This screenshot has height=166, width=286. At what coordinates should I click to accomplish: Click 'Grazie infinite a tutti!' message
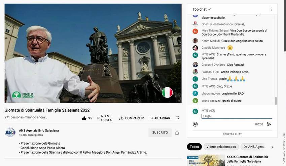[x=235, y=72]
